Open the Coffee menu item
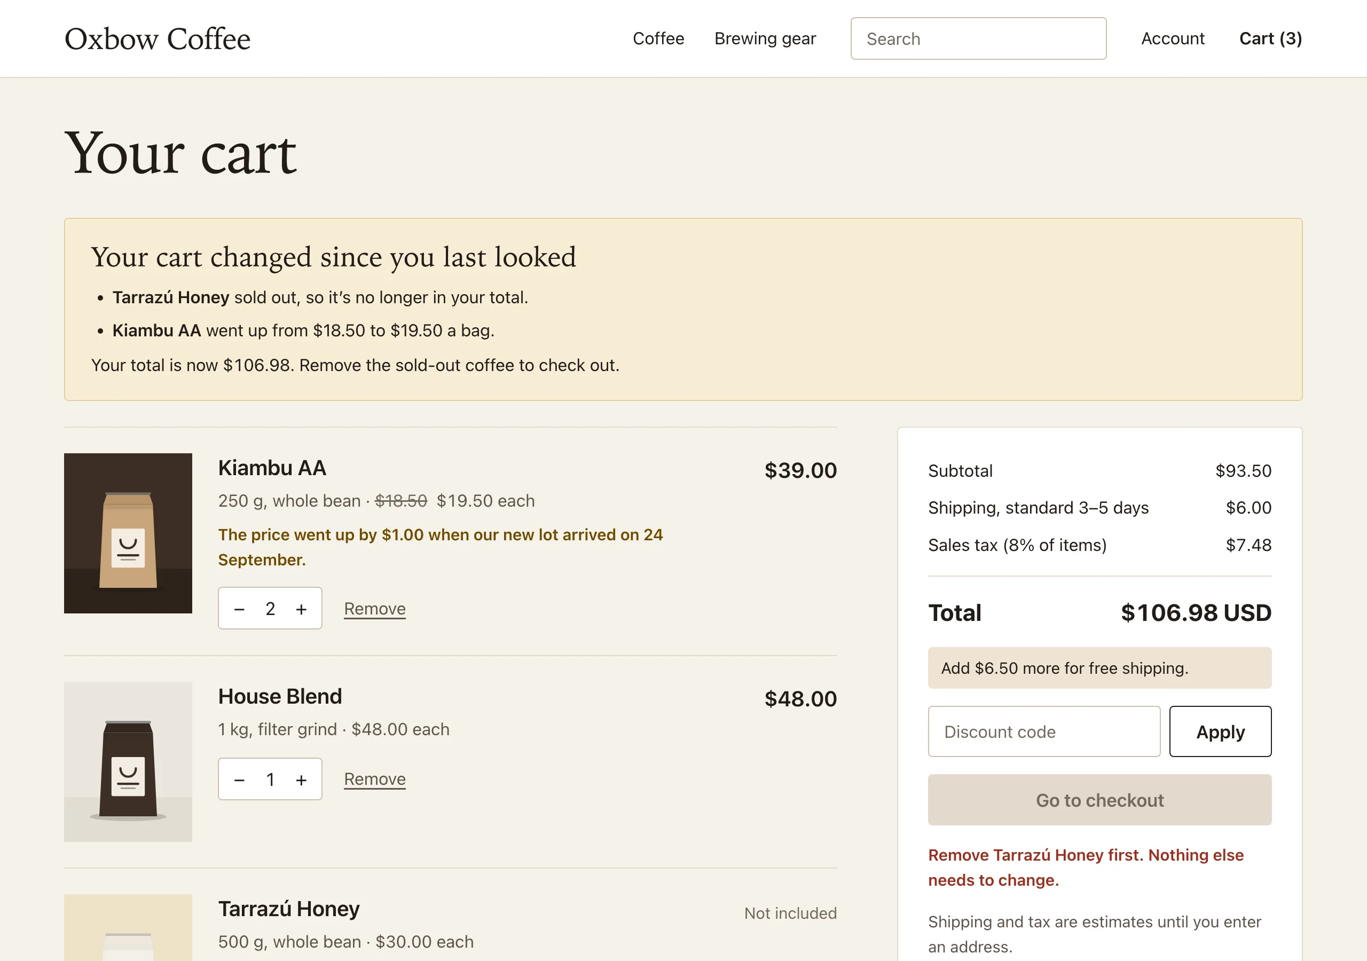This screenshot has height=961, width=1367. (x=658, y=38)
